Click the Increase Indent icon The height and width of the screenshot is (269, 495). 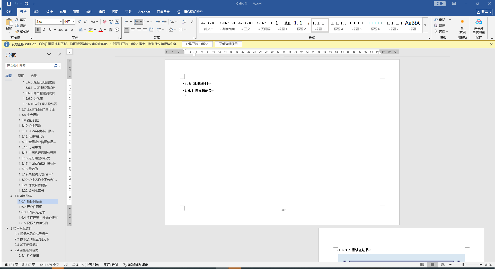164,22
